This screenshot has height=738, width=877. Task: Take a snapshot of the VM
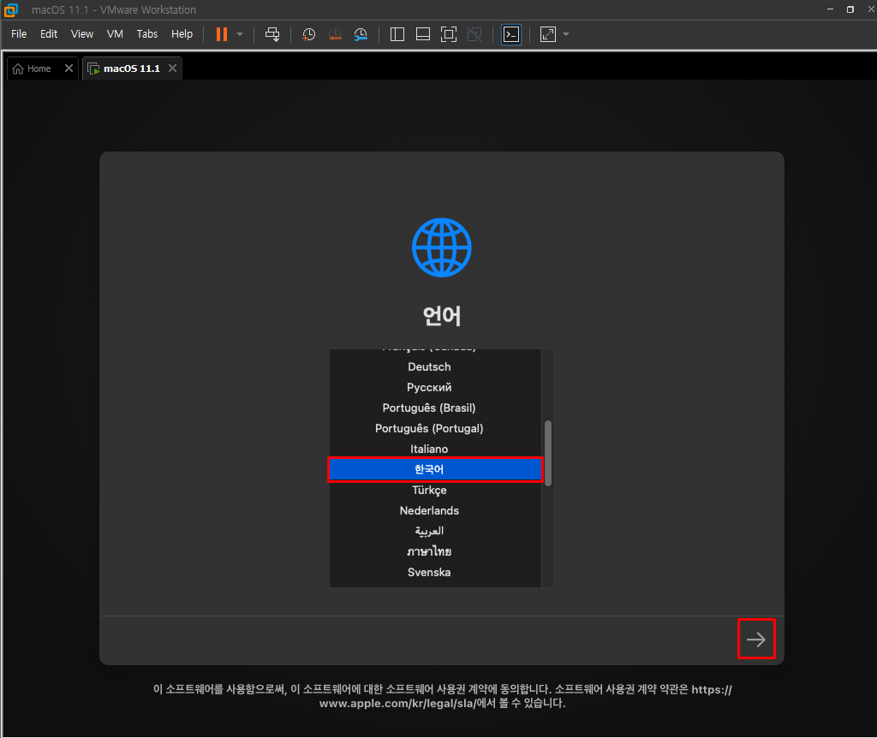coord(308,34)
